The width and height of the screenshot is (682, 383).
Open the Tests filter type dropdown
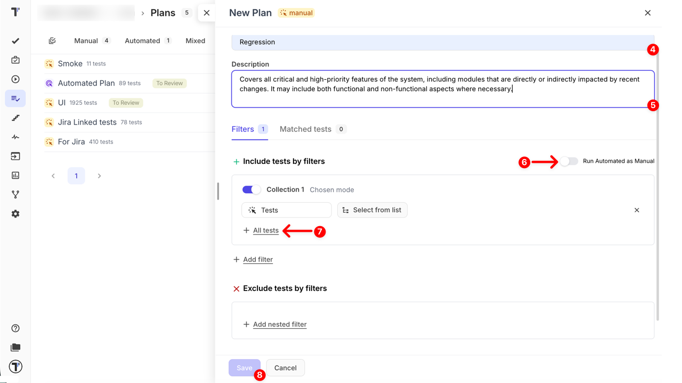coord(286,210)
